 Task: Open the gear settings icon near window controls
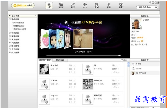pyautogui.click(x=150, y=2)
